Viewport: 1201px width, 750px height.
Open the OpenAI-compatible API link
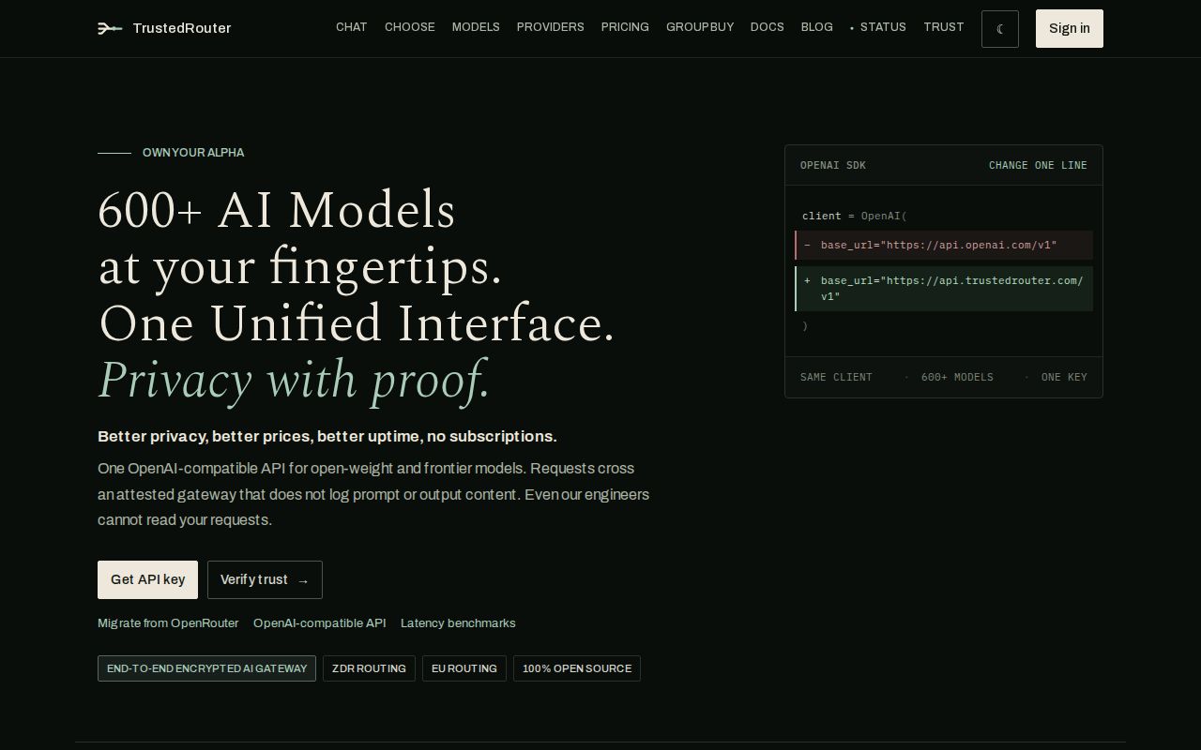pos(320,623)
